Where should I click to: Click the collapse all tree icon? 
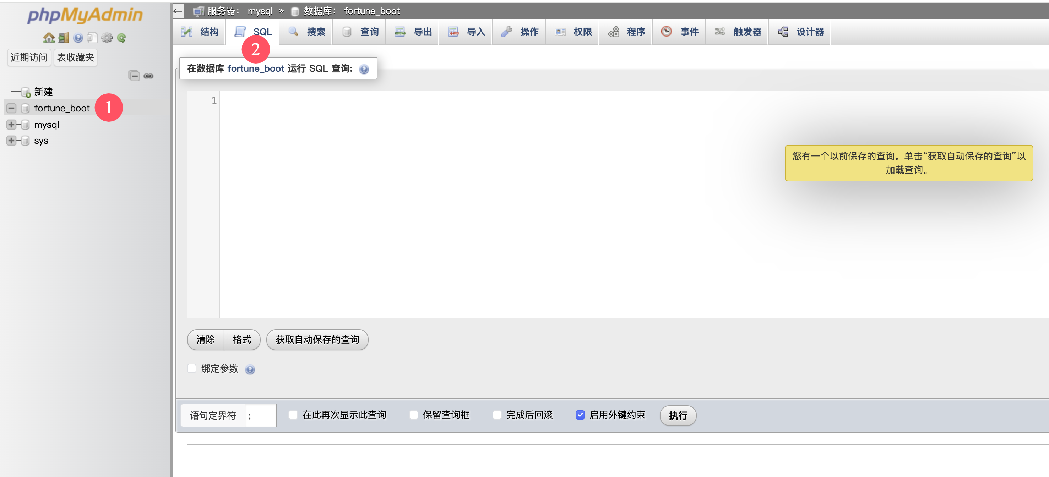[134, 76]
